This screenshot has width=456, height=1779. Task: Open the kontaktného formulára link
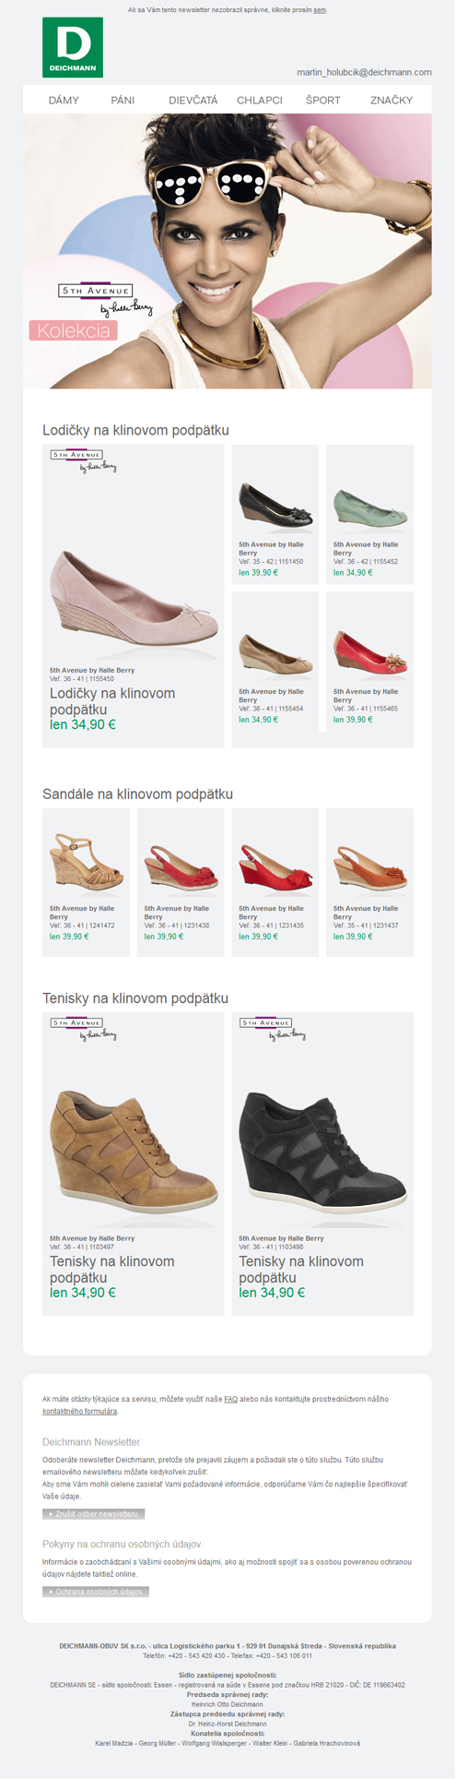(79, 1412)
